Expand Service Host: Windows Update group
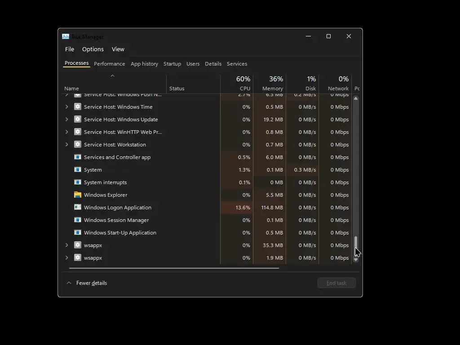 66,119
